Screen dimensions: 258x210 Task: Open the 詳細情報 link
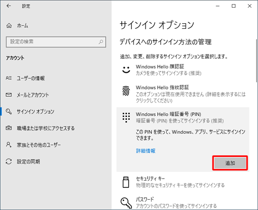(x=146, y=151)
